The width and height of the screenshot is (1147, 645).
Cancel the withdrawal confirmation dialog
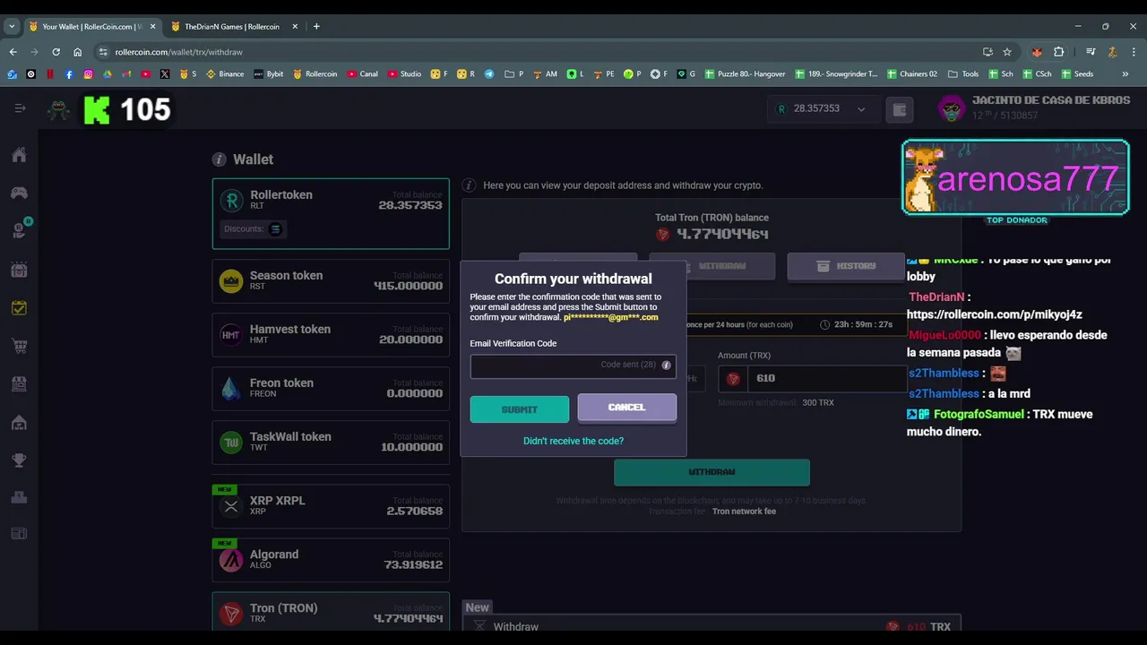tap(626, 408)
